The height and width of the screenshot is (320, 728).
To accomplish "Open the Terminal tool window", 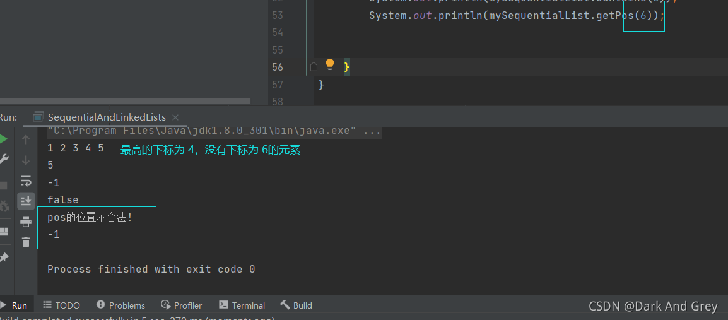I will pos(242,305).
